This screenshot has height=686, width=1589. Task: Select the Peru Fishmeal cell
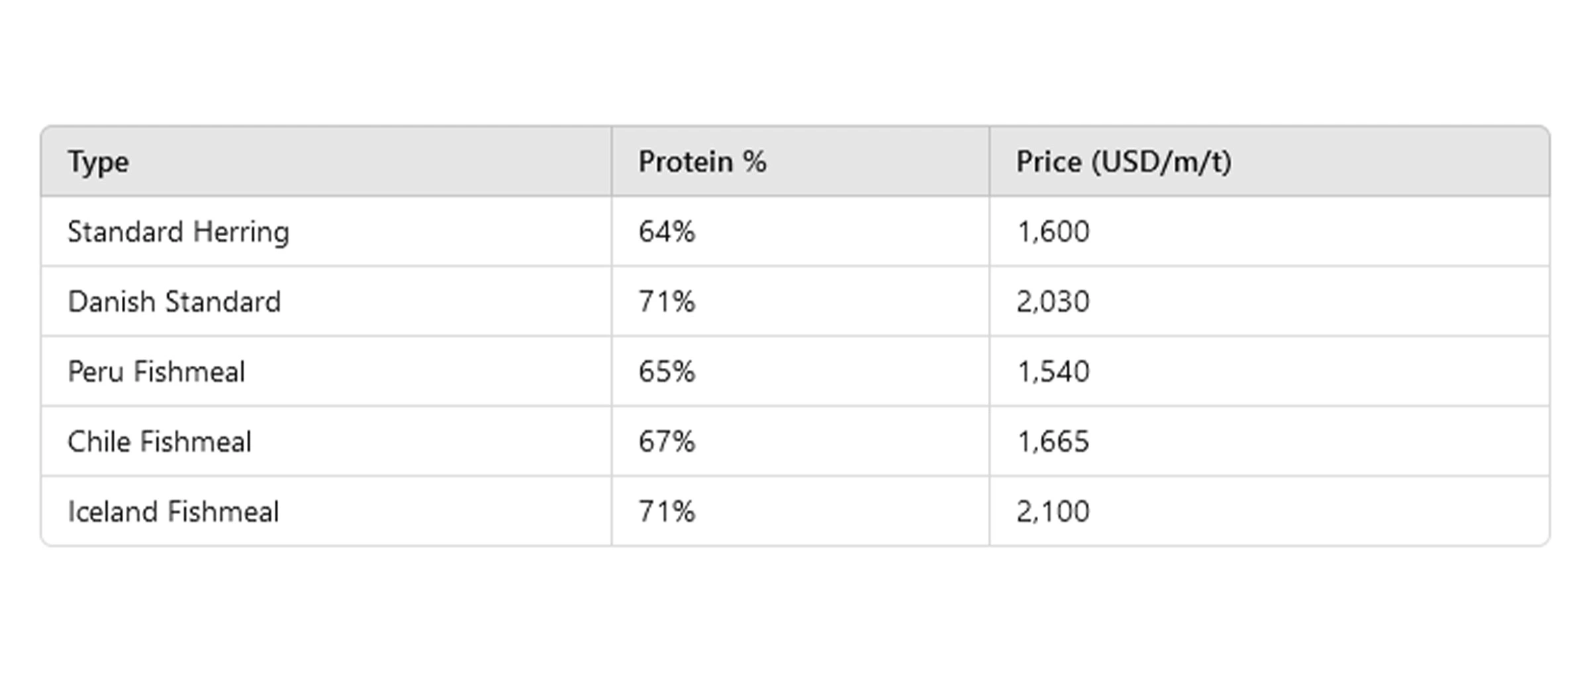tap(156, 372)
